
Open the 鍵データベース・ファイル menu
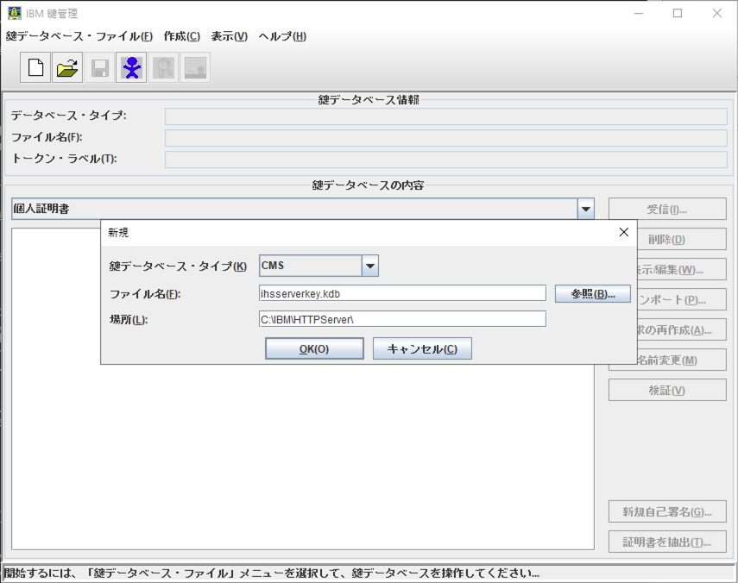79,36
